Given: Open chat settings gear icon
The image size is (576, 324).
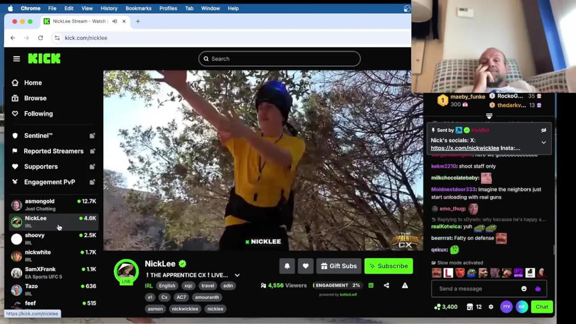Looking at the screenshot, I should pos(491,307).
